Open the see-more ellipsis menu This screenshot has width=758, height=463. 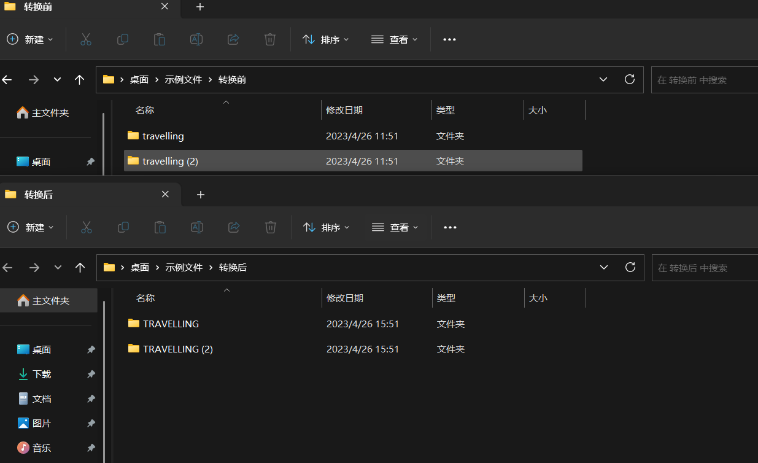449,39
